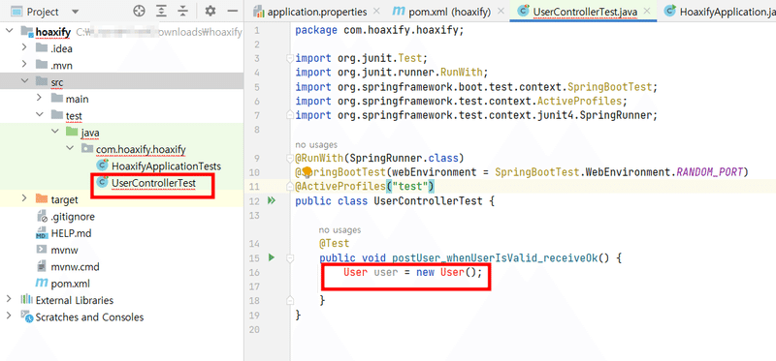Viewport: 776px width, 361px height.
Task: Select UserControllerTest in project tree
Action: pyautogui.click(x=153, y=183)
